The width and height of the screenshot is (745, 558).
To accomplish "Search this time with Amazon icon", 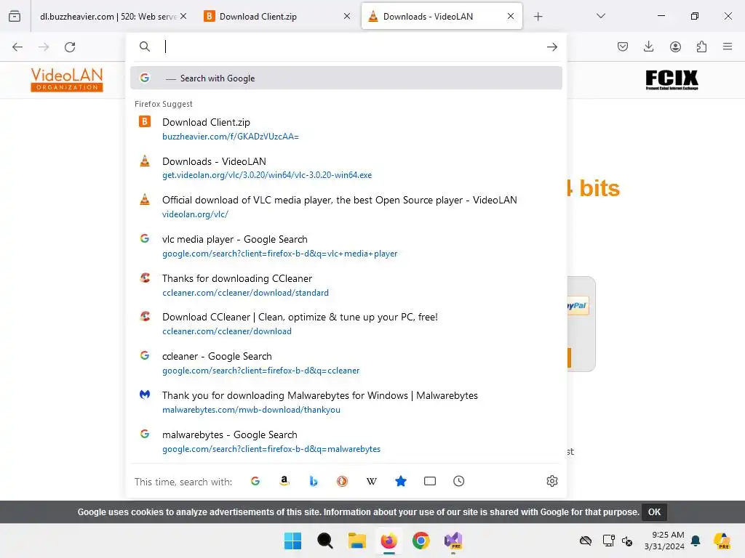I will point(284,481).
